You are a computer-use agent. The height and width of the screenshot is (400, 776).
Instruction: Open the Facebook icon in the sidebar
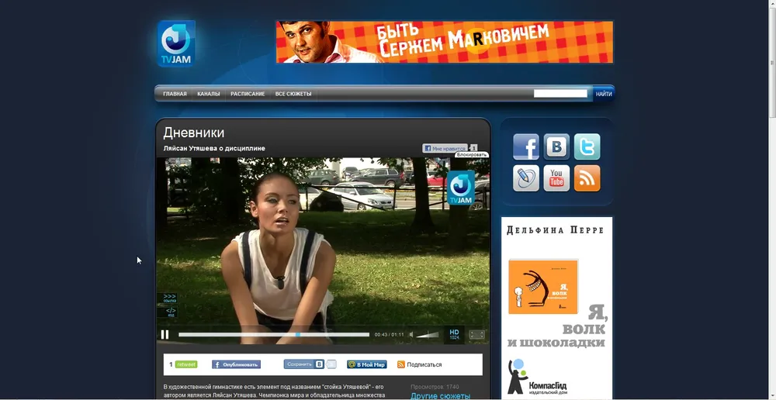coord(525,147)
